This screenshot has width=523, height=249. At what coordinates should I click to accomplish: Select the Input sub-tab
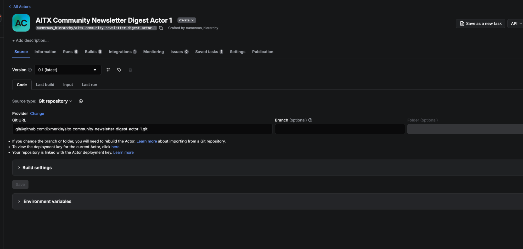pos(68,85)
